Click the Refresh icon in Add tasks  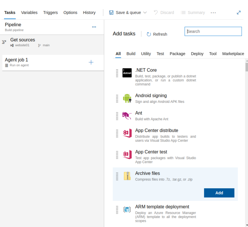(x=149, y=34)
